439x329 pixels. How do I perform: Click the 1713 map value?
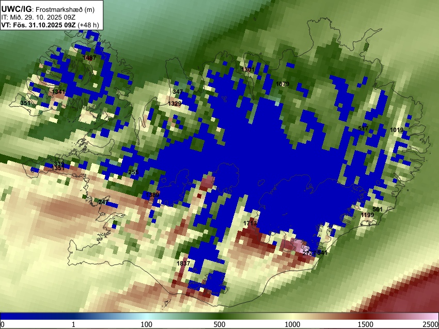click(250, 223)
